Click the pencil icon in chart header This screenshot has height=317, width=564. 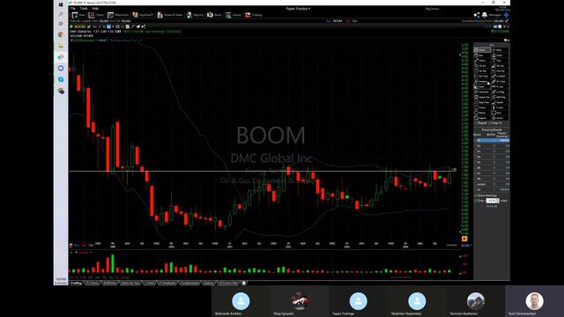(133, 26)
